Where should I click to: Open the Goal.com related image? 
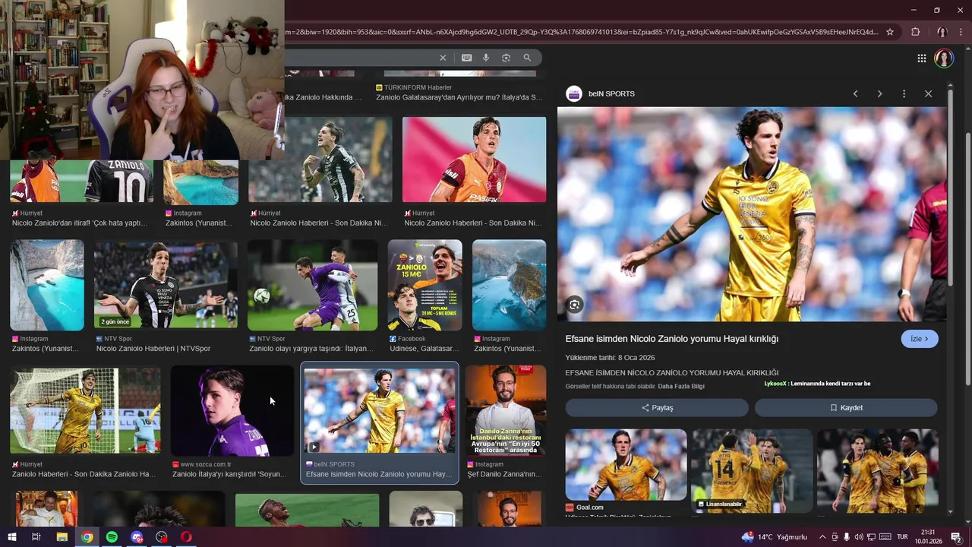626,464
